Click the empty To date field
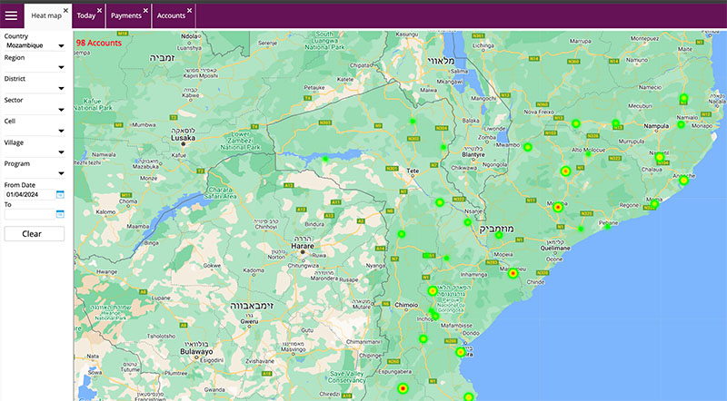727x401 pixels. pyautogui.click(x=29, y=214)
